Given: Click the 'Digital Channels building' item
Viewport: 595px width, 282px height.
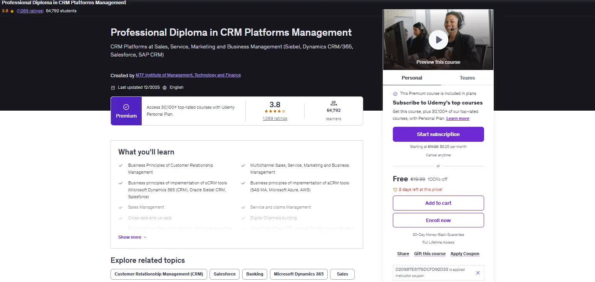Looking at the screenshot, I should (x=273, y=218).
